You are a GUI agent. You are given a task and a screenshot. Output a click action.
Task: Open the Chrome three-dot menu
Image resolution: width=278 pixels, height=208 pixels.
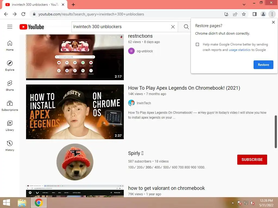(272, 14)
